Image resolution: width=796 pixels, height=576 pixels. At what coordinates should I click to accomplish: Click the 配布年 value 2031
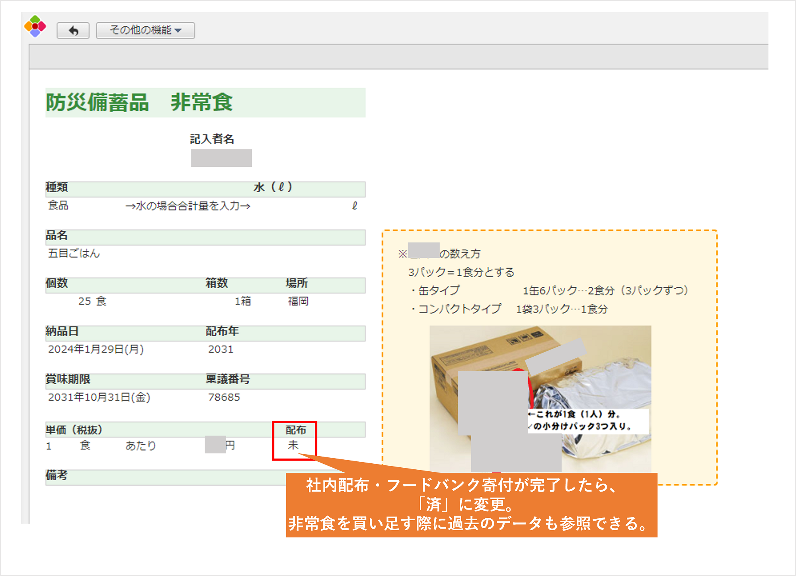pos(220,350)
